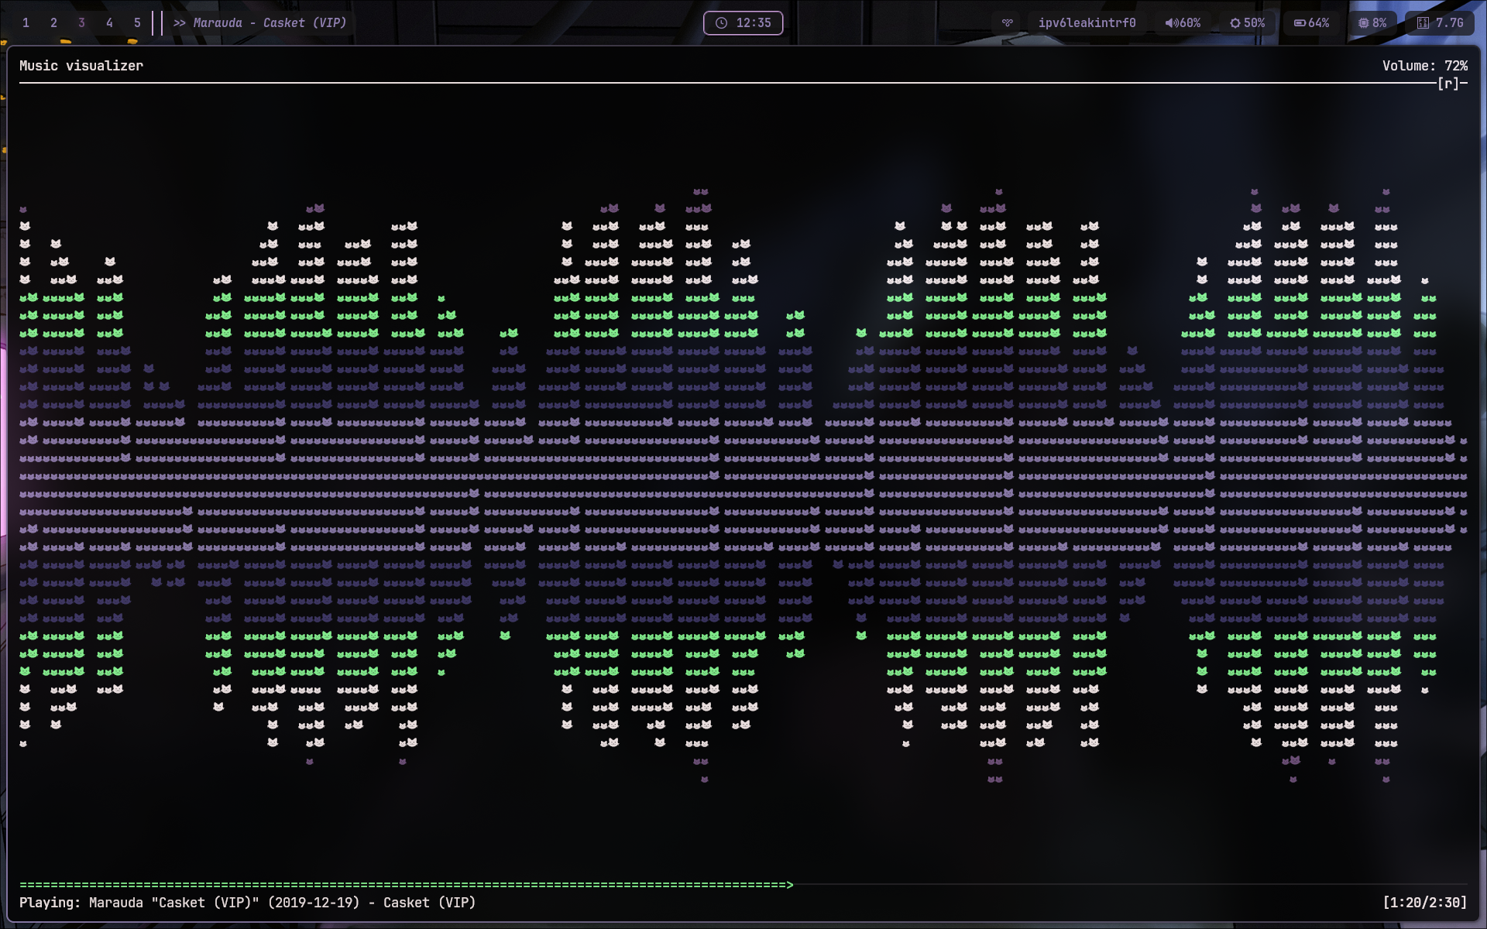Switch to workspace 4
The height and width of the screenshot is (929, 1487).
[x=109, y=23]
